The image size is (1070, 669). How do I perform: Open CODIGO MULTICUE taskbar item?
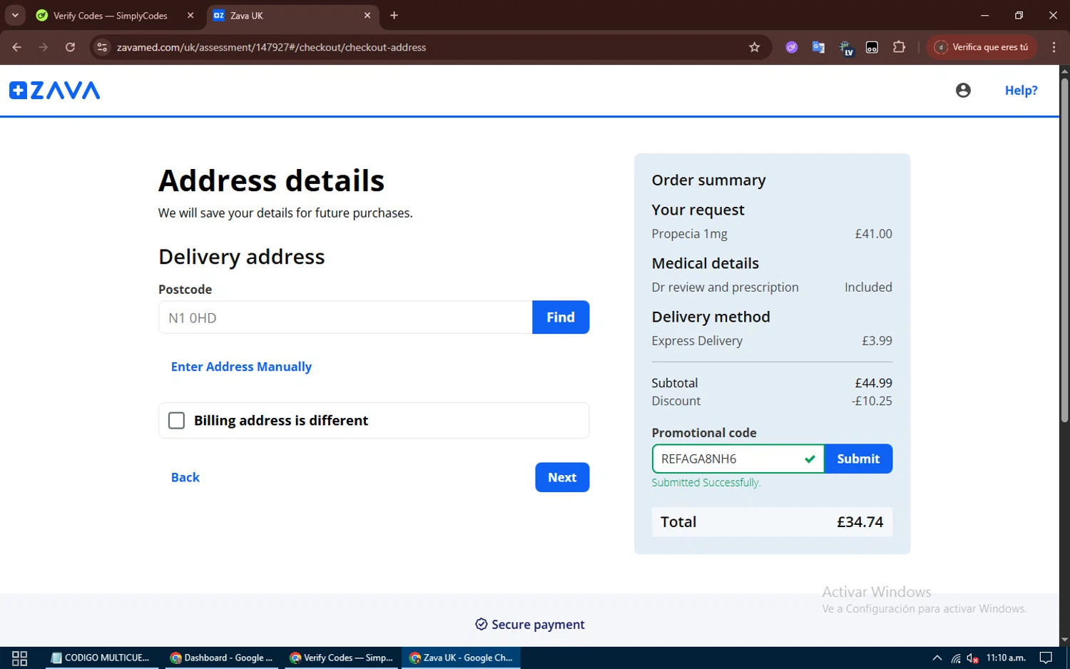point(100,658)
